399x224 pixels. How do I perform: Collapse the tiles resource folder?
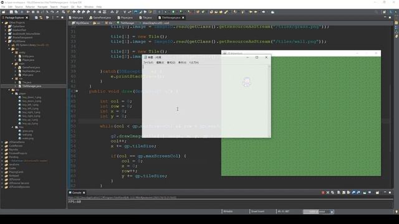click(x=12, y=127)
